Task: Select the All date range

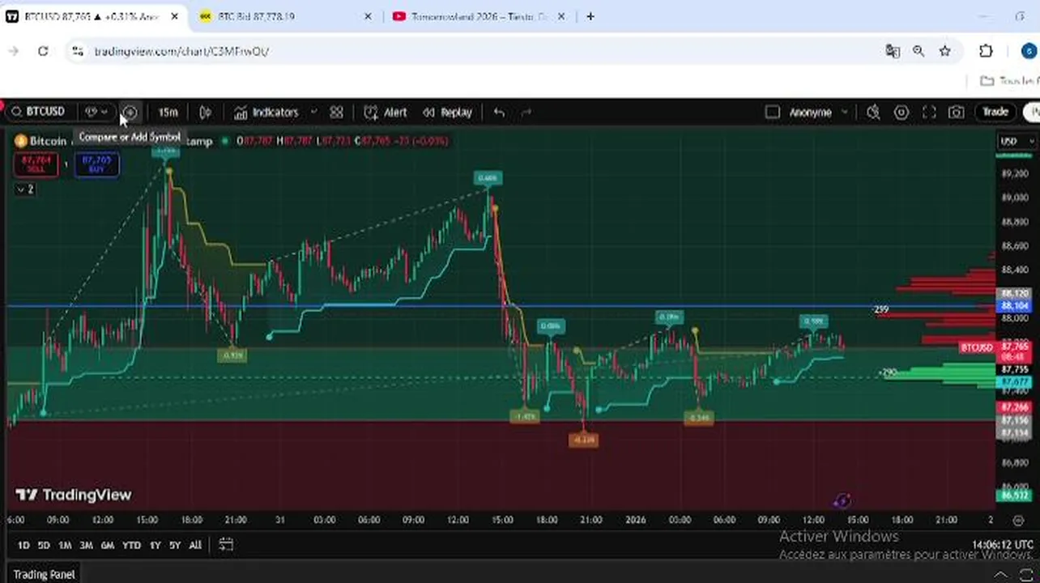Action: tap(195, 545)
